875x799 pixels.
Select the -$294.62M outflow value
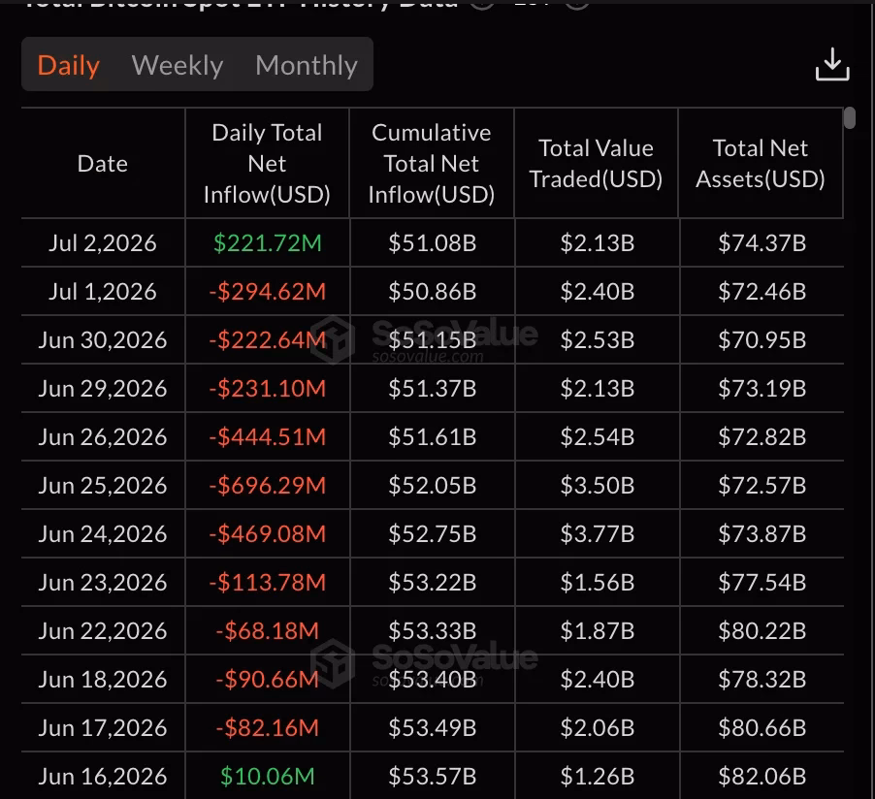(268, 291)
